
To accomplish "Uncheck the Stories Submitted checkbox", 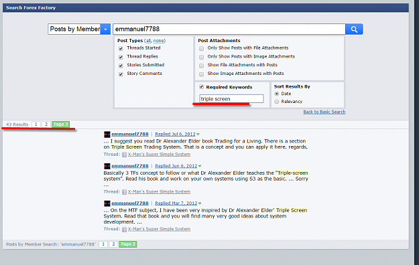I will click(121, 66).
